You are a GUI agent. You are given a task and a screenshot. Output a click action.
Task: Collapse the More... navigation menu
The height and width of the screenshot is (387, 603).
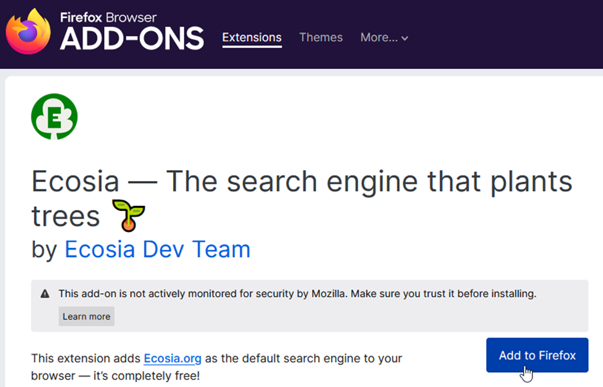click(379, 37)
